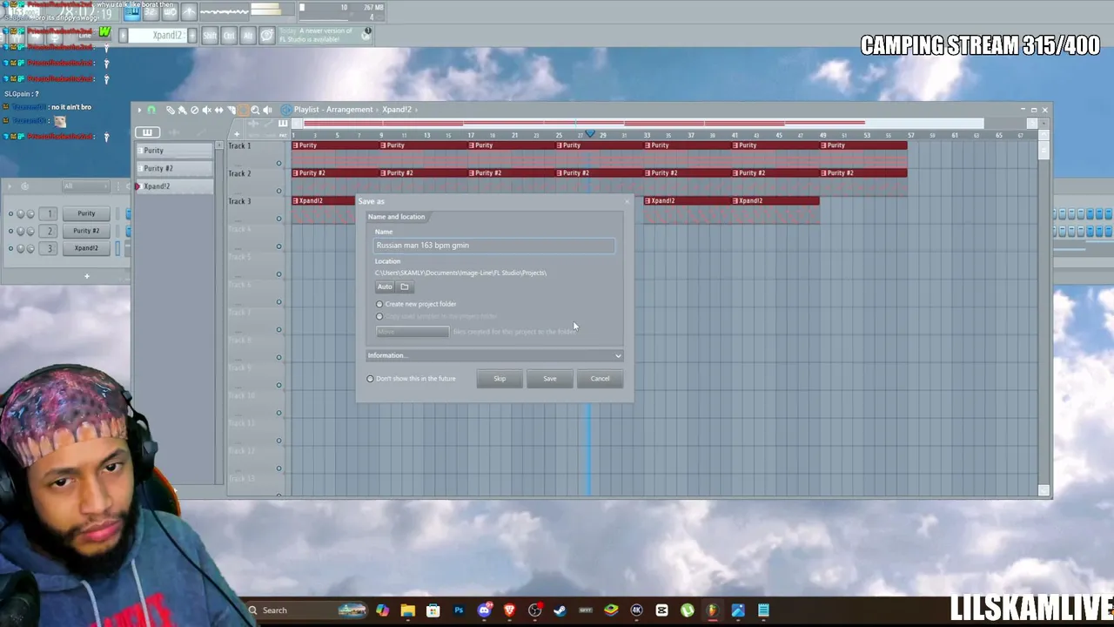
Task: Add a new channel with plus button
Action: [x=86, y=276]
